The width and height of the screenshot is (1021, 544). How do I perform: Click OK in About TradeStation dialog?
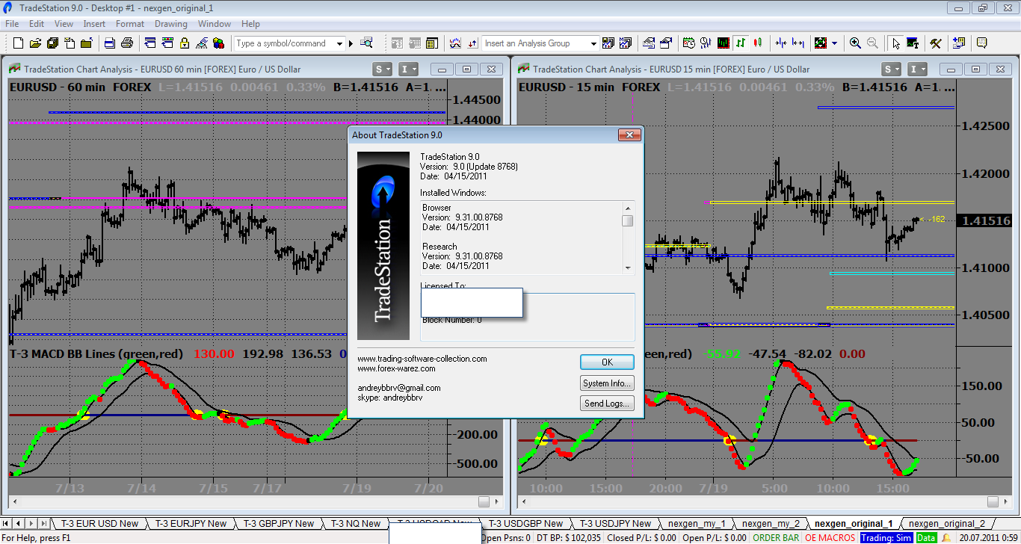click(x=607, y=362)
